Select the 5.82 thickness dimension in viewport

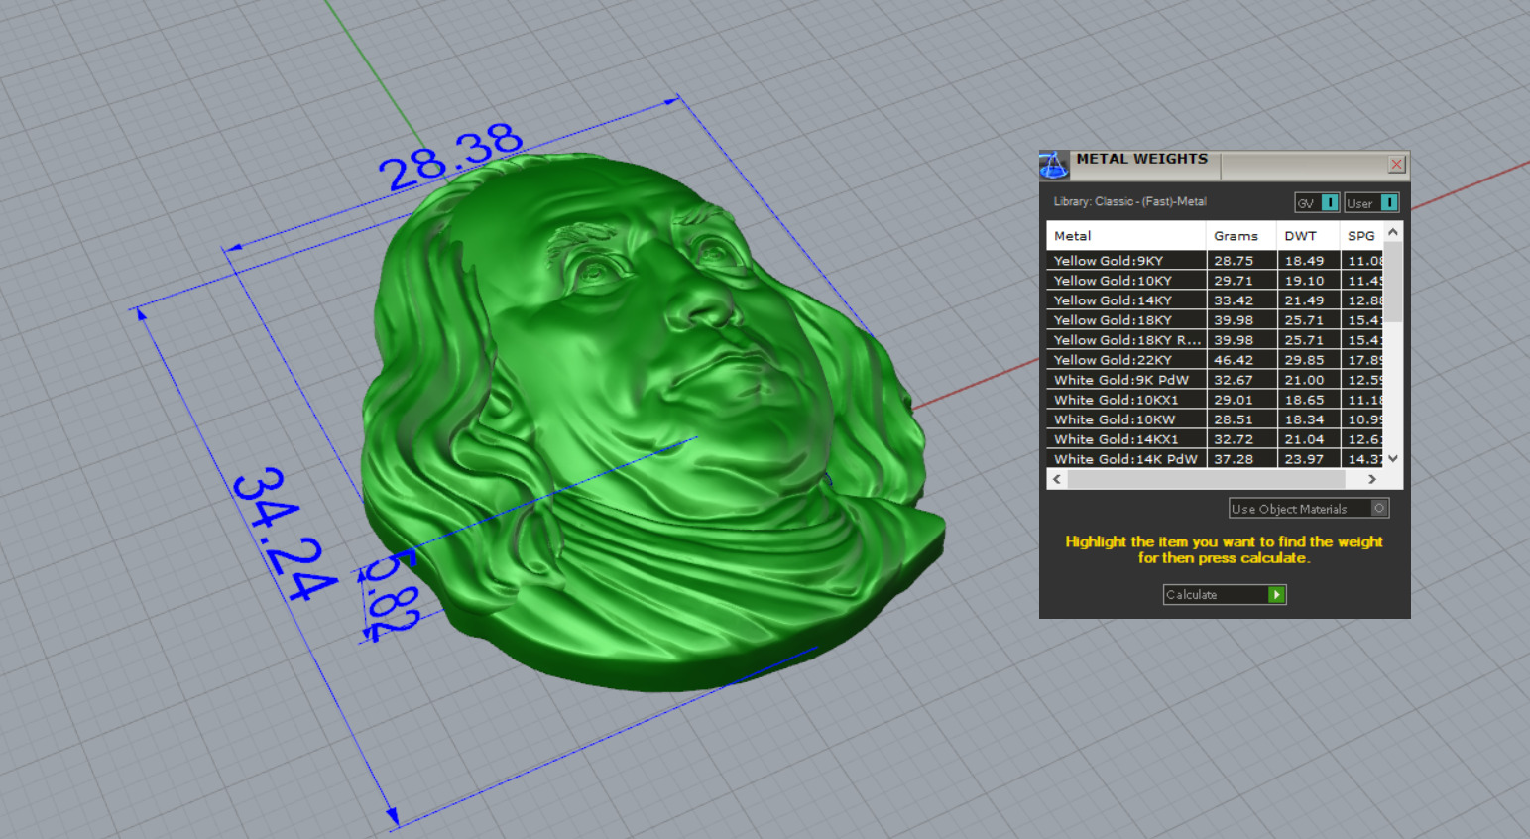[x=393, y=596]
